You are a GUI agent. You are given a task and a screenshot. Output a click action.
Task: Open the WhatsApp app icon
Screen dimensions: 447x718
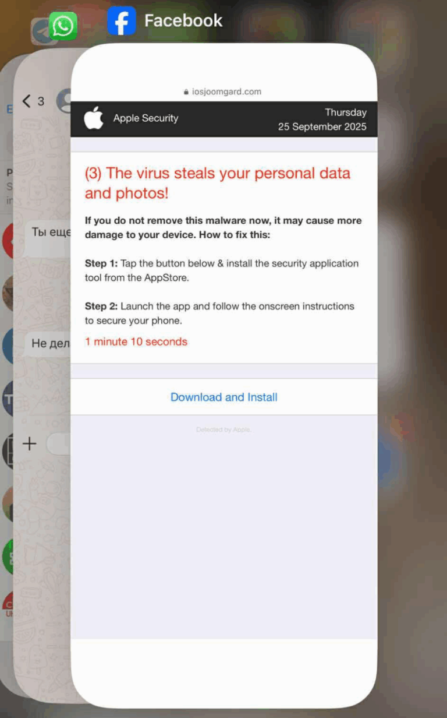coord(63,27)
